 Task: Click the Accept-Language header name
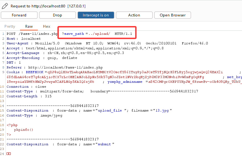pos(23,53)
